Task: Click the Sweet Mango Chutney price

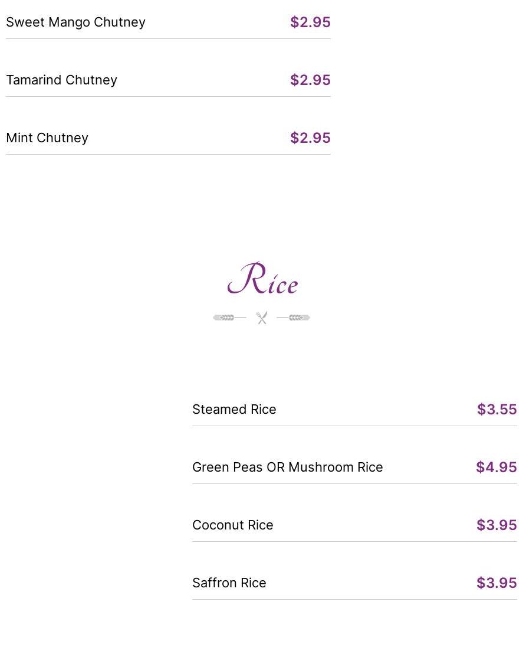Action: click(310, 22)
